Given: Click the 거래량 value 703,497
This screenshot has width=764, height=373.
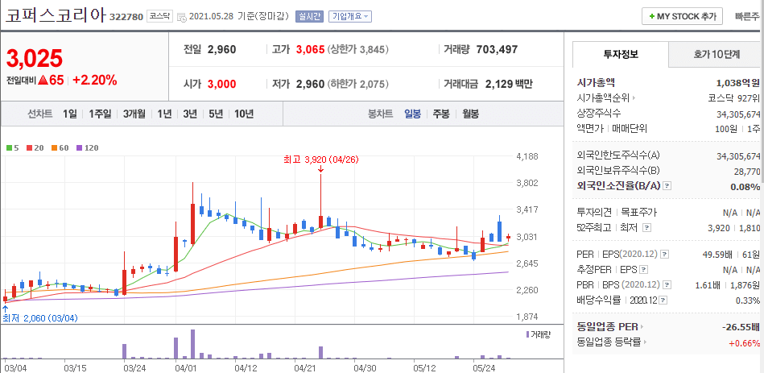Looking at the screenshot, I should pos(497,49).
